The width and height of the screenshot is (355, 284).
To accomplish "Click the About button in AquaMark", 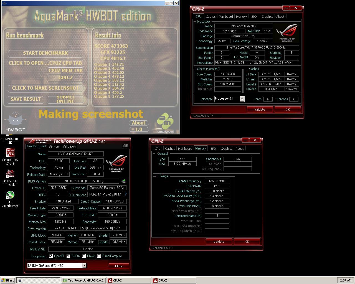I will pyautogui.click(x=139, y=123).
